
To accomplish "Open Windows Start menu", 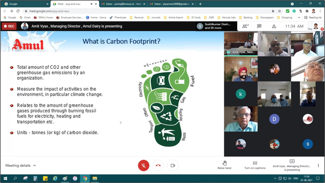I will [5, 178].
